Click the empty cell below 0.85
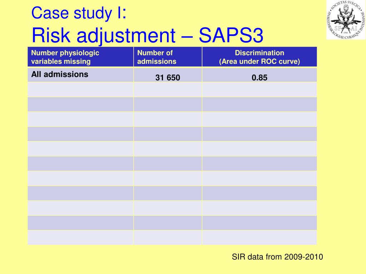366x274 pixels. point(259,89)
